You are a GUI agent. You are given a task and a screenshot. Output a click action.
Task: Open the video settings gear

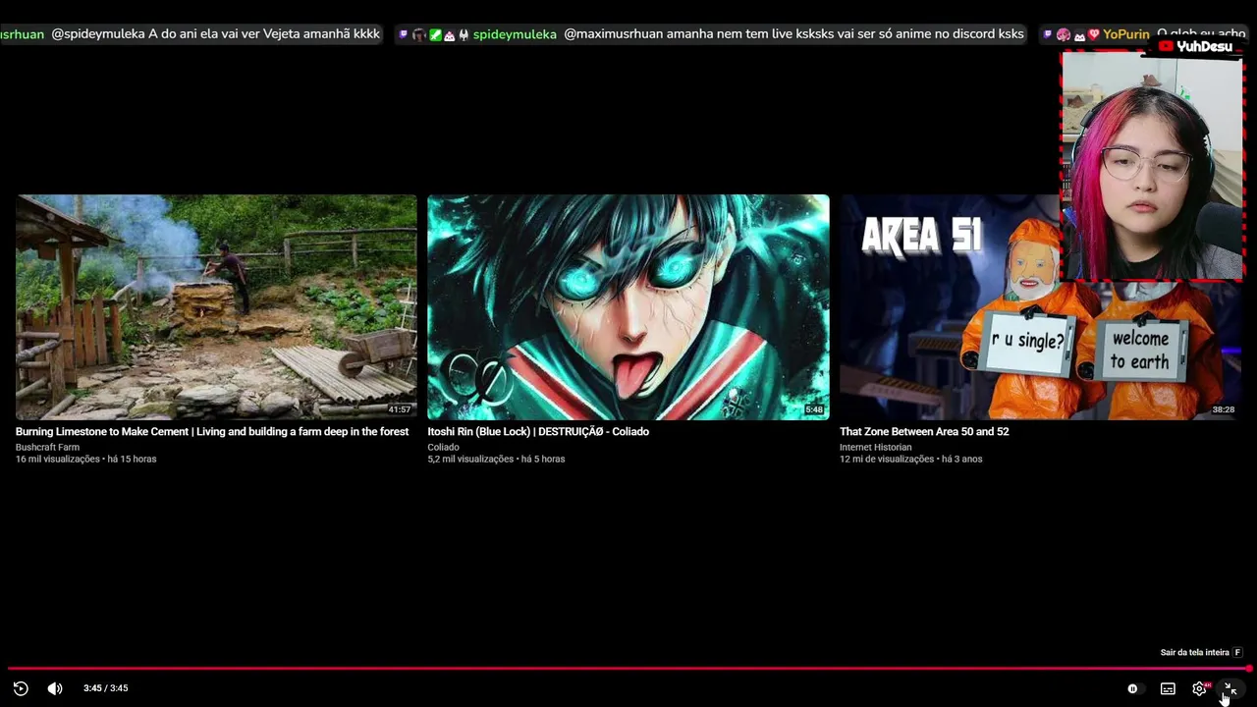point(1199,688)
